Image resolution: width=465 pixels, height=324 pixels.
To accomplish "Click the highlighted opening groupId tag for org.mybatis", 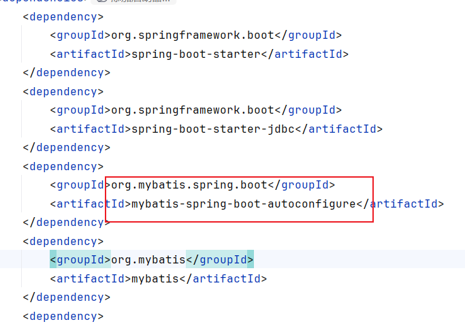I will [x=80, y=259].
